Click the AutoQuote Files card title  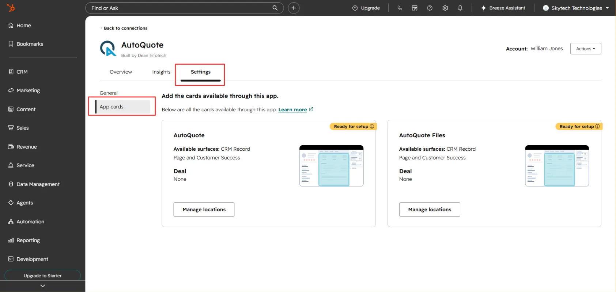click(422, 135)
